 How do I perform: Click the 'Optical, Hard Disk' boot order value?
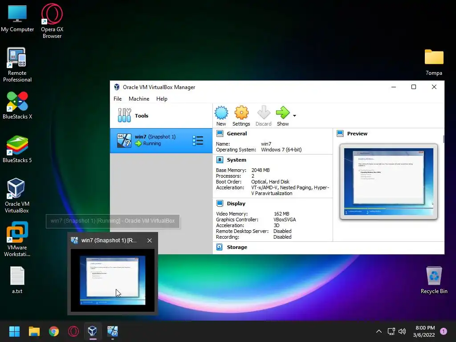pyautogui.click(x=270, y=182)
